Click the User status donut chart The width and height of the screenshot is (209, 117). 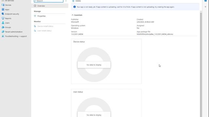coord(94,107)
